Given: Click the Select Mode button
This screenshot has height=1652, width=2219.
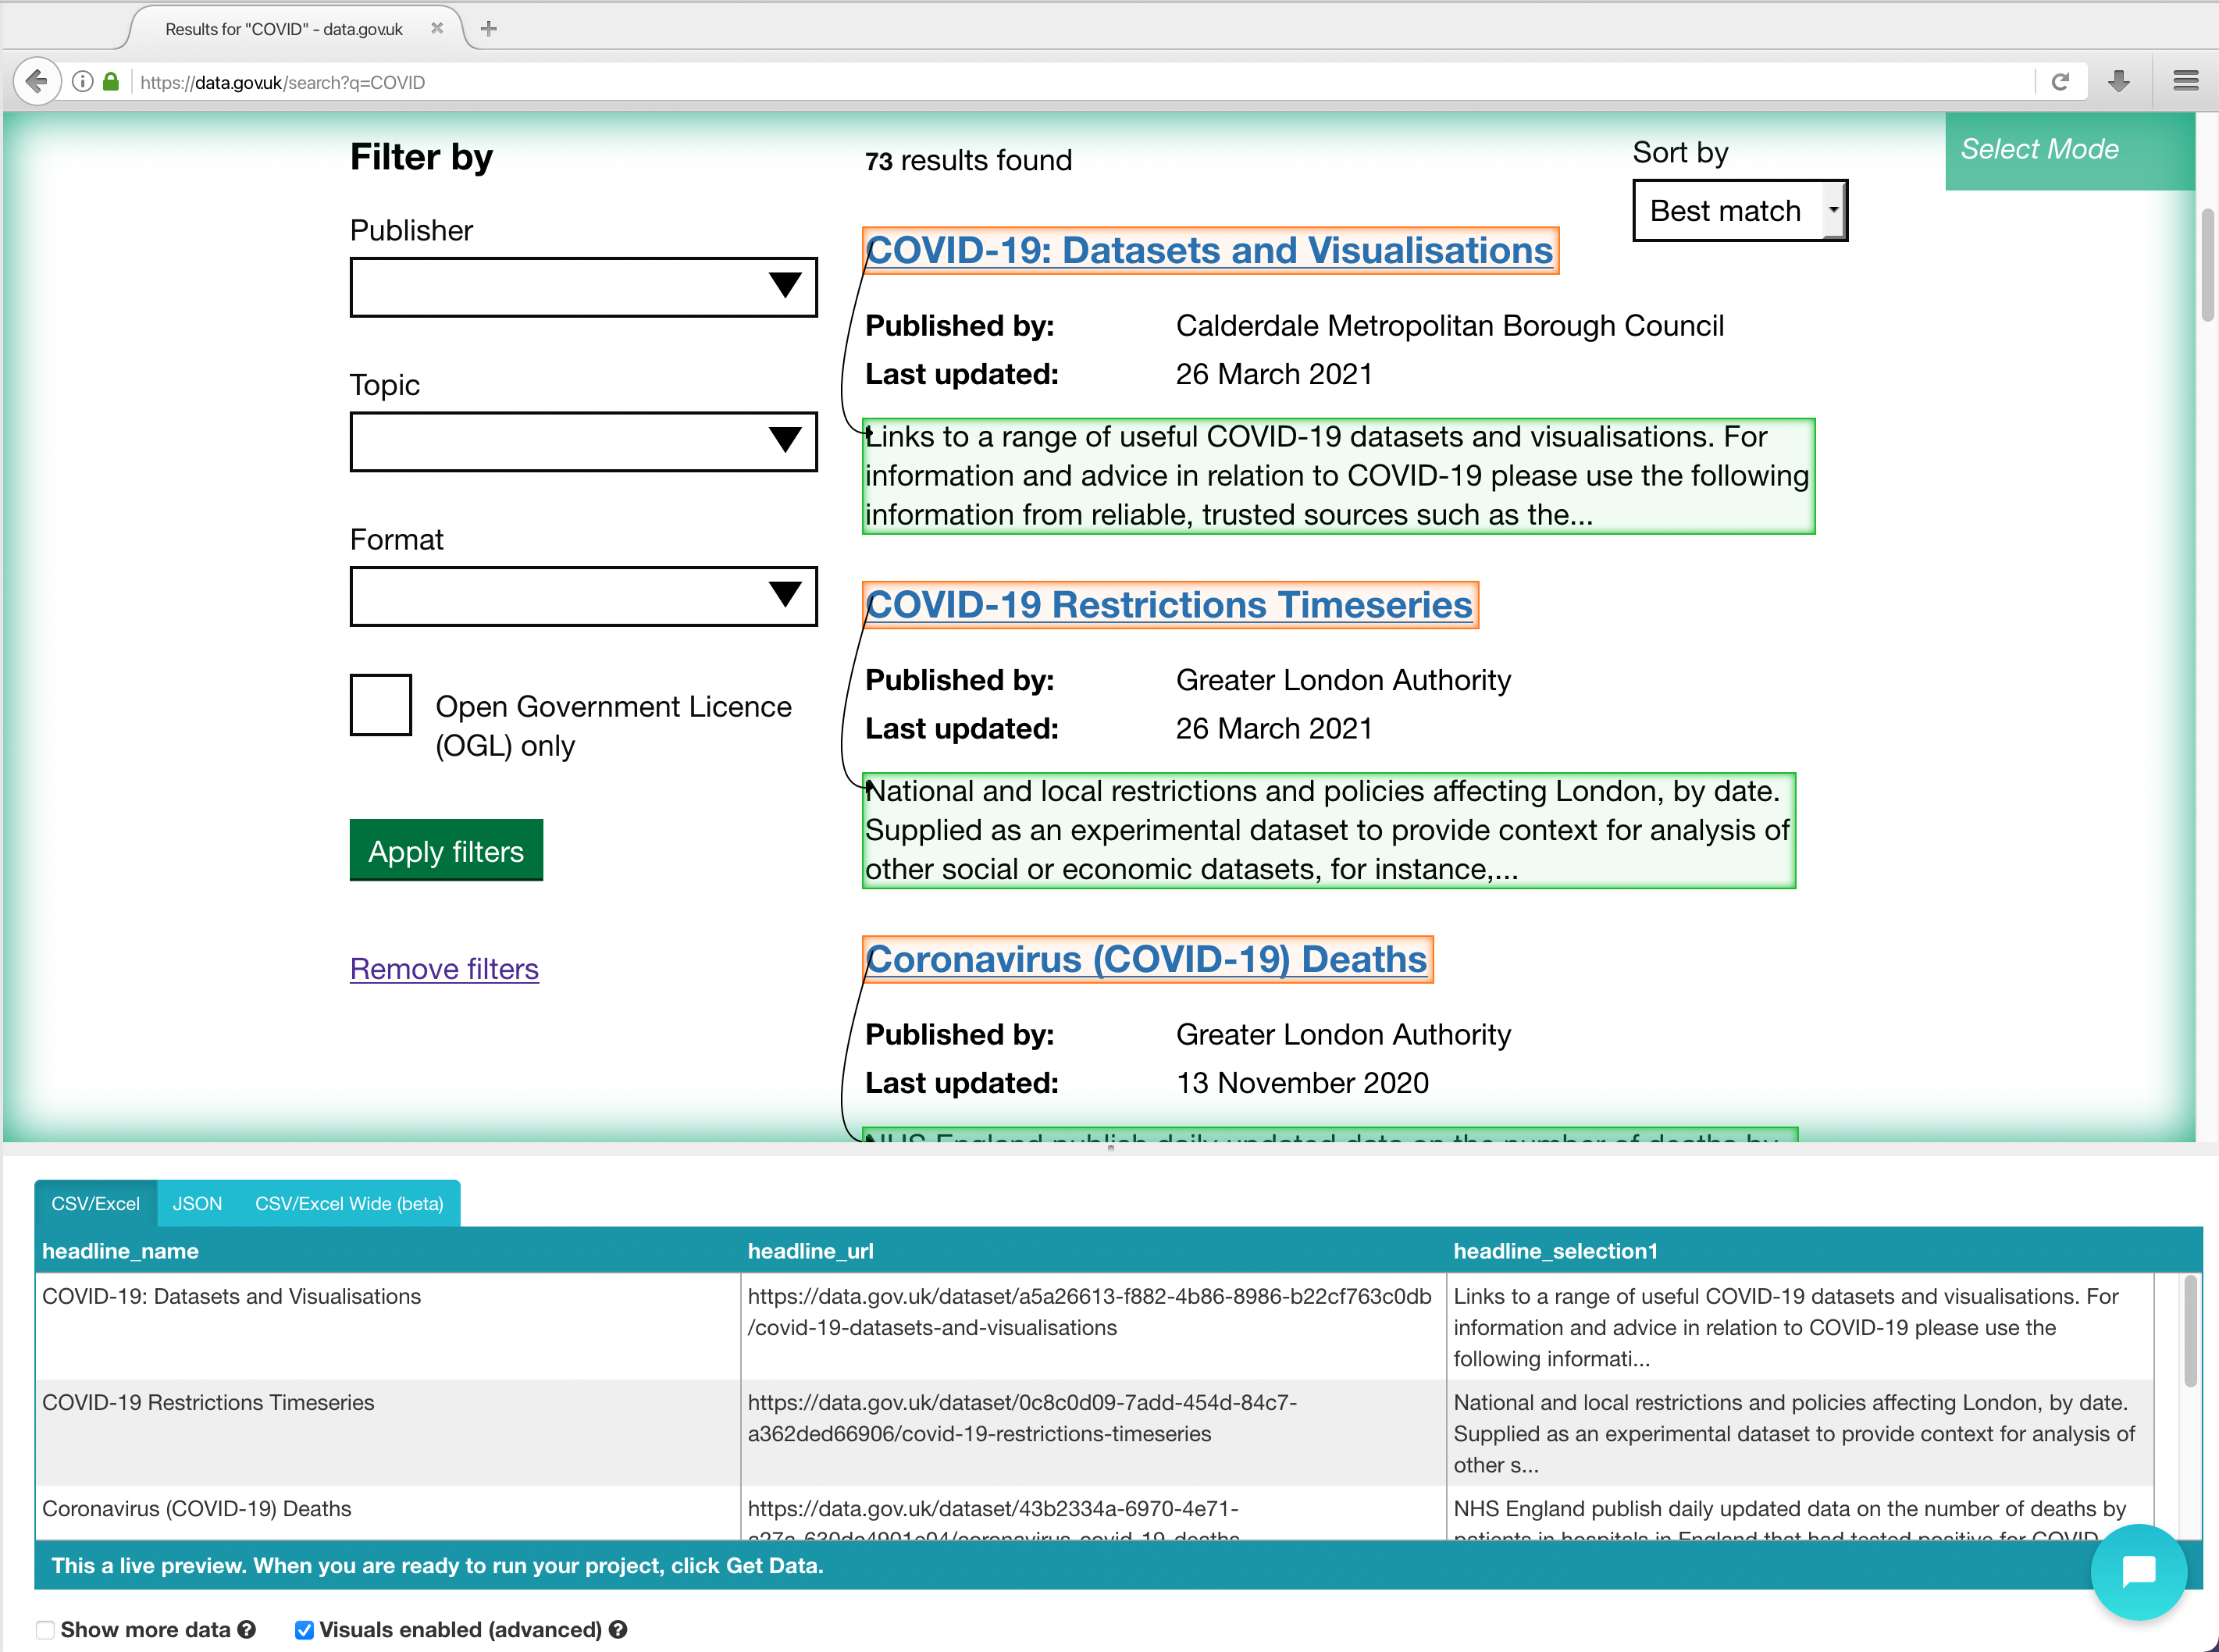Looking at the screenshot, I should 2069,150.
